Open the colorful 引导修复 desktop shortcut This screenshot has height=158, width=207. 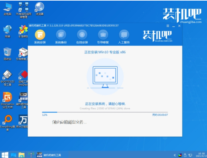(x=23, y=31)
